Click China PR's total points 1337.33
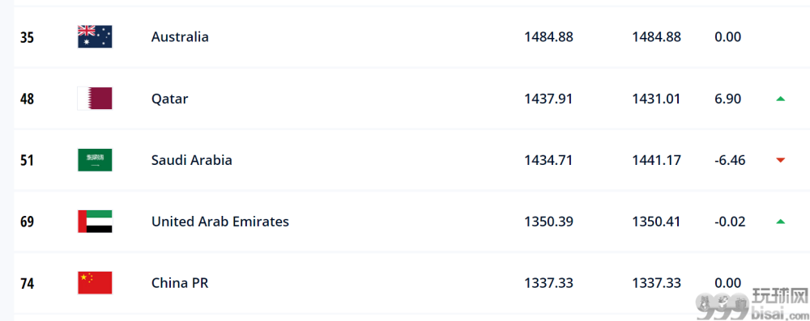This screenshot has width=810, height=321. coord(548,283)
